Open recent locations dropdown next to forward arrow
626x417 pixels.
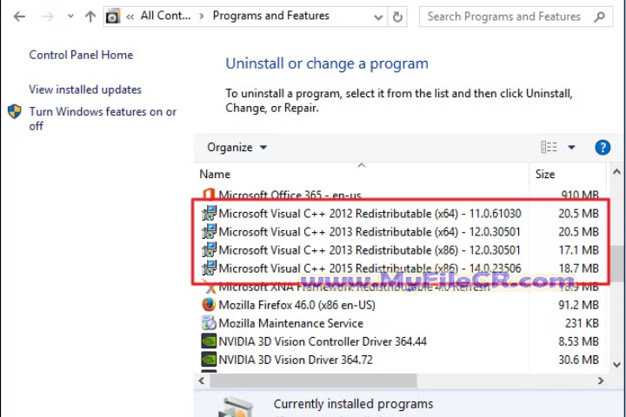[x=70, y=17]
